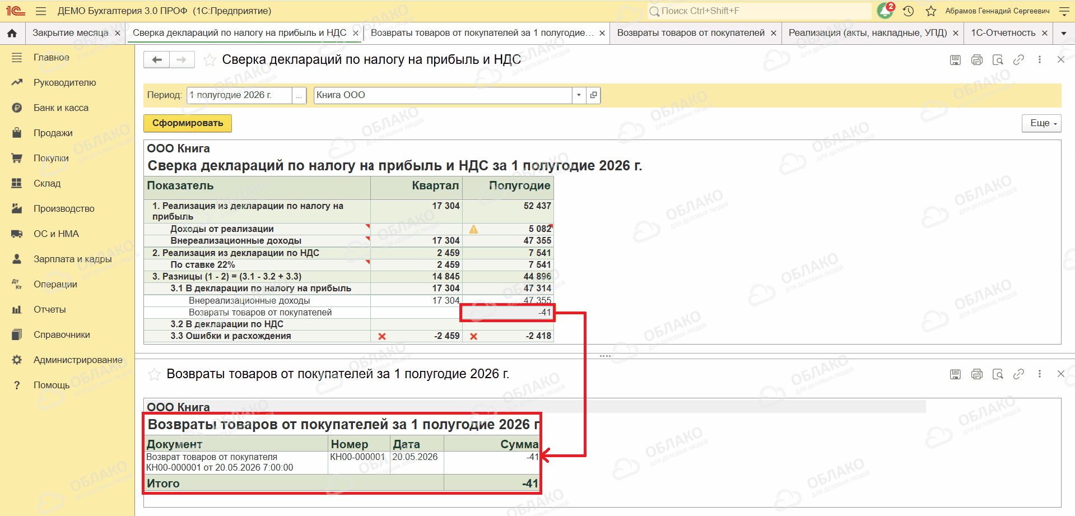Add reconciliation report to favorites star

(210, 60)
